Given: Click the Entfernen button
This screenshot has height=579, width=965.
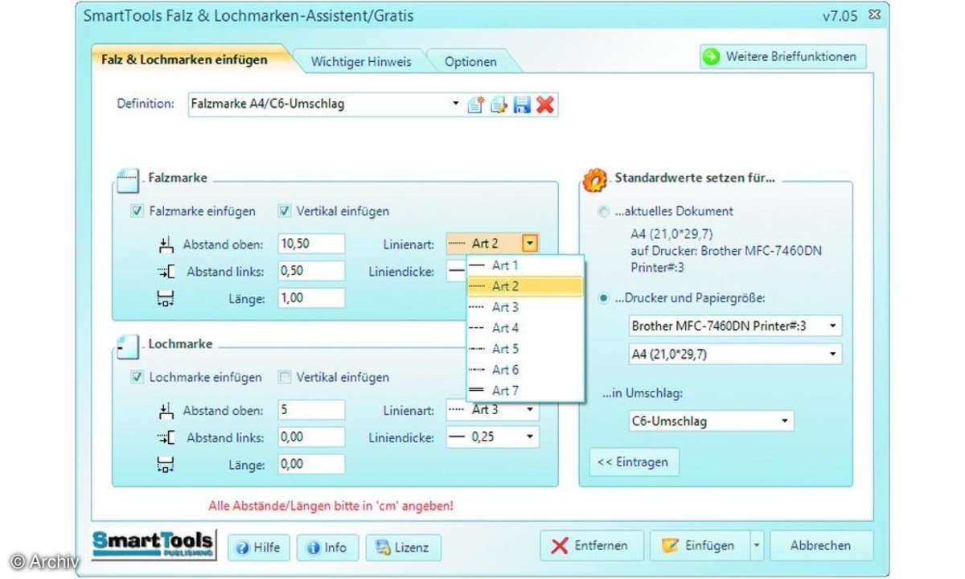Looking at the screenshot, I should 592,545.
